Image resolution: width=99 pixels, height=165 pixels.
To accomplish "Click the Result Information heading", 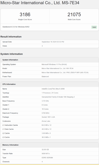I will [x=11, y=37].
